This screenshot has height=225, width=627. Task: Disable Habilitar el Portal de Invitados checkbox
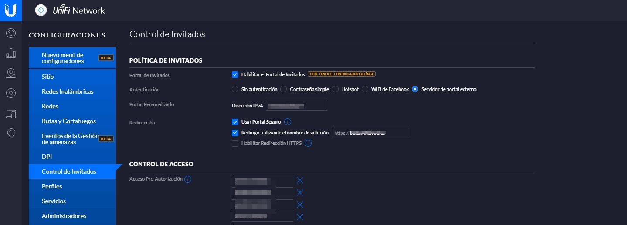[x=235, y=74]
